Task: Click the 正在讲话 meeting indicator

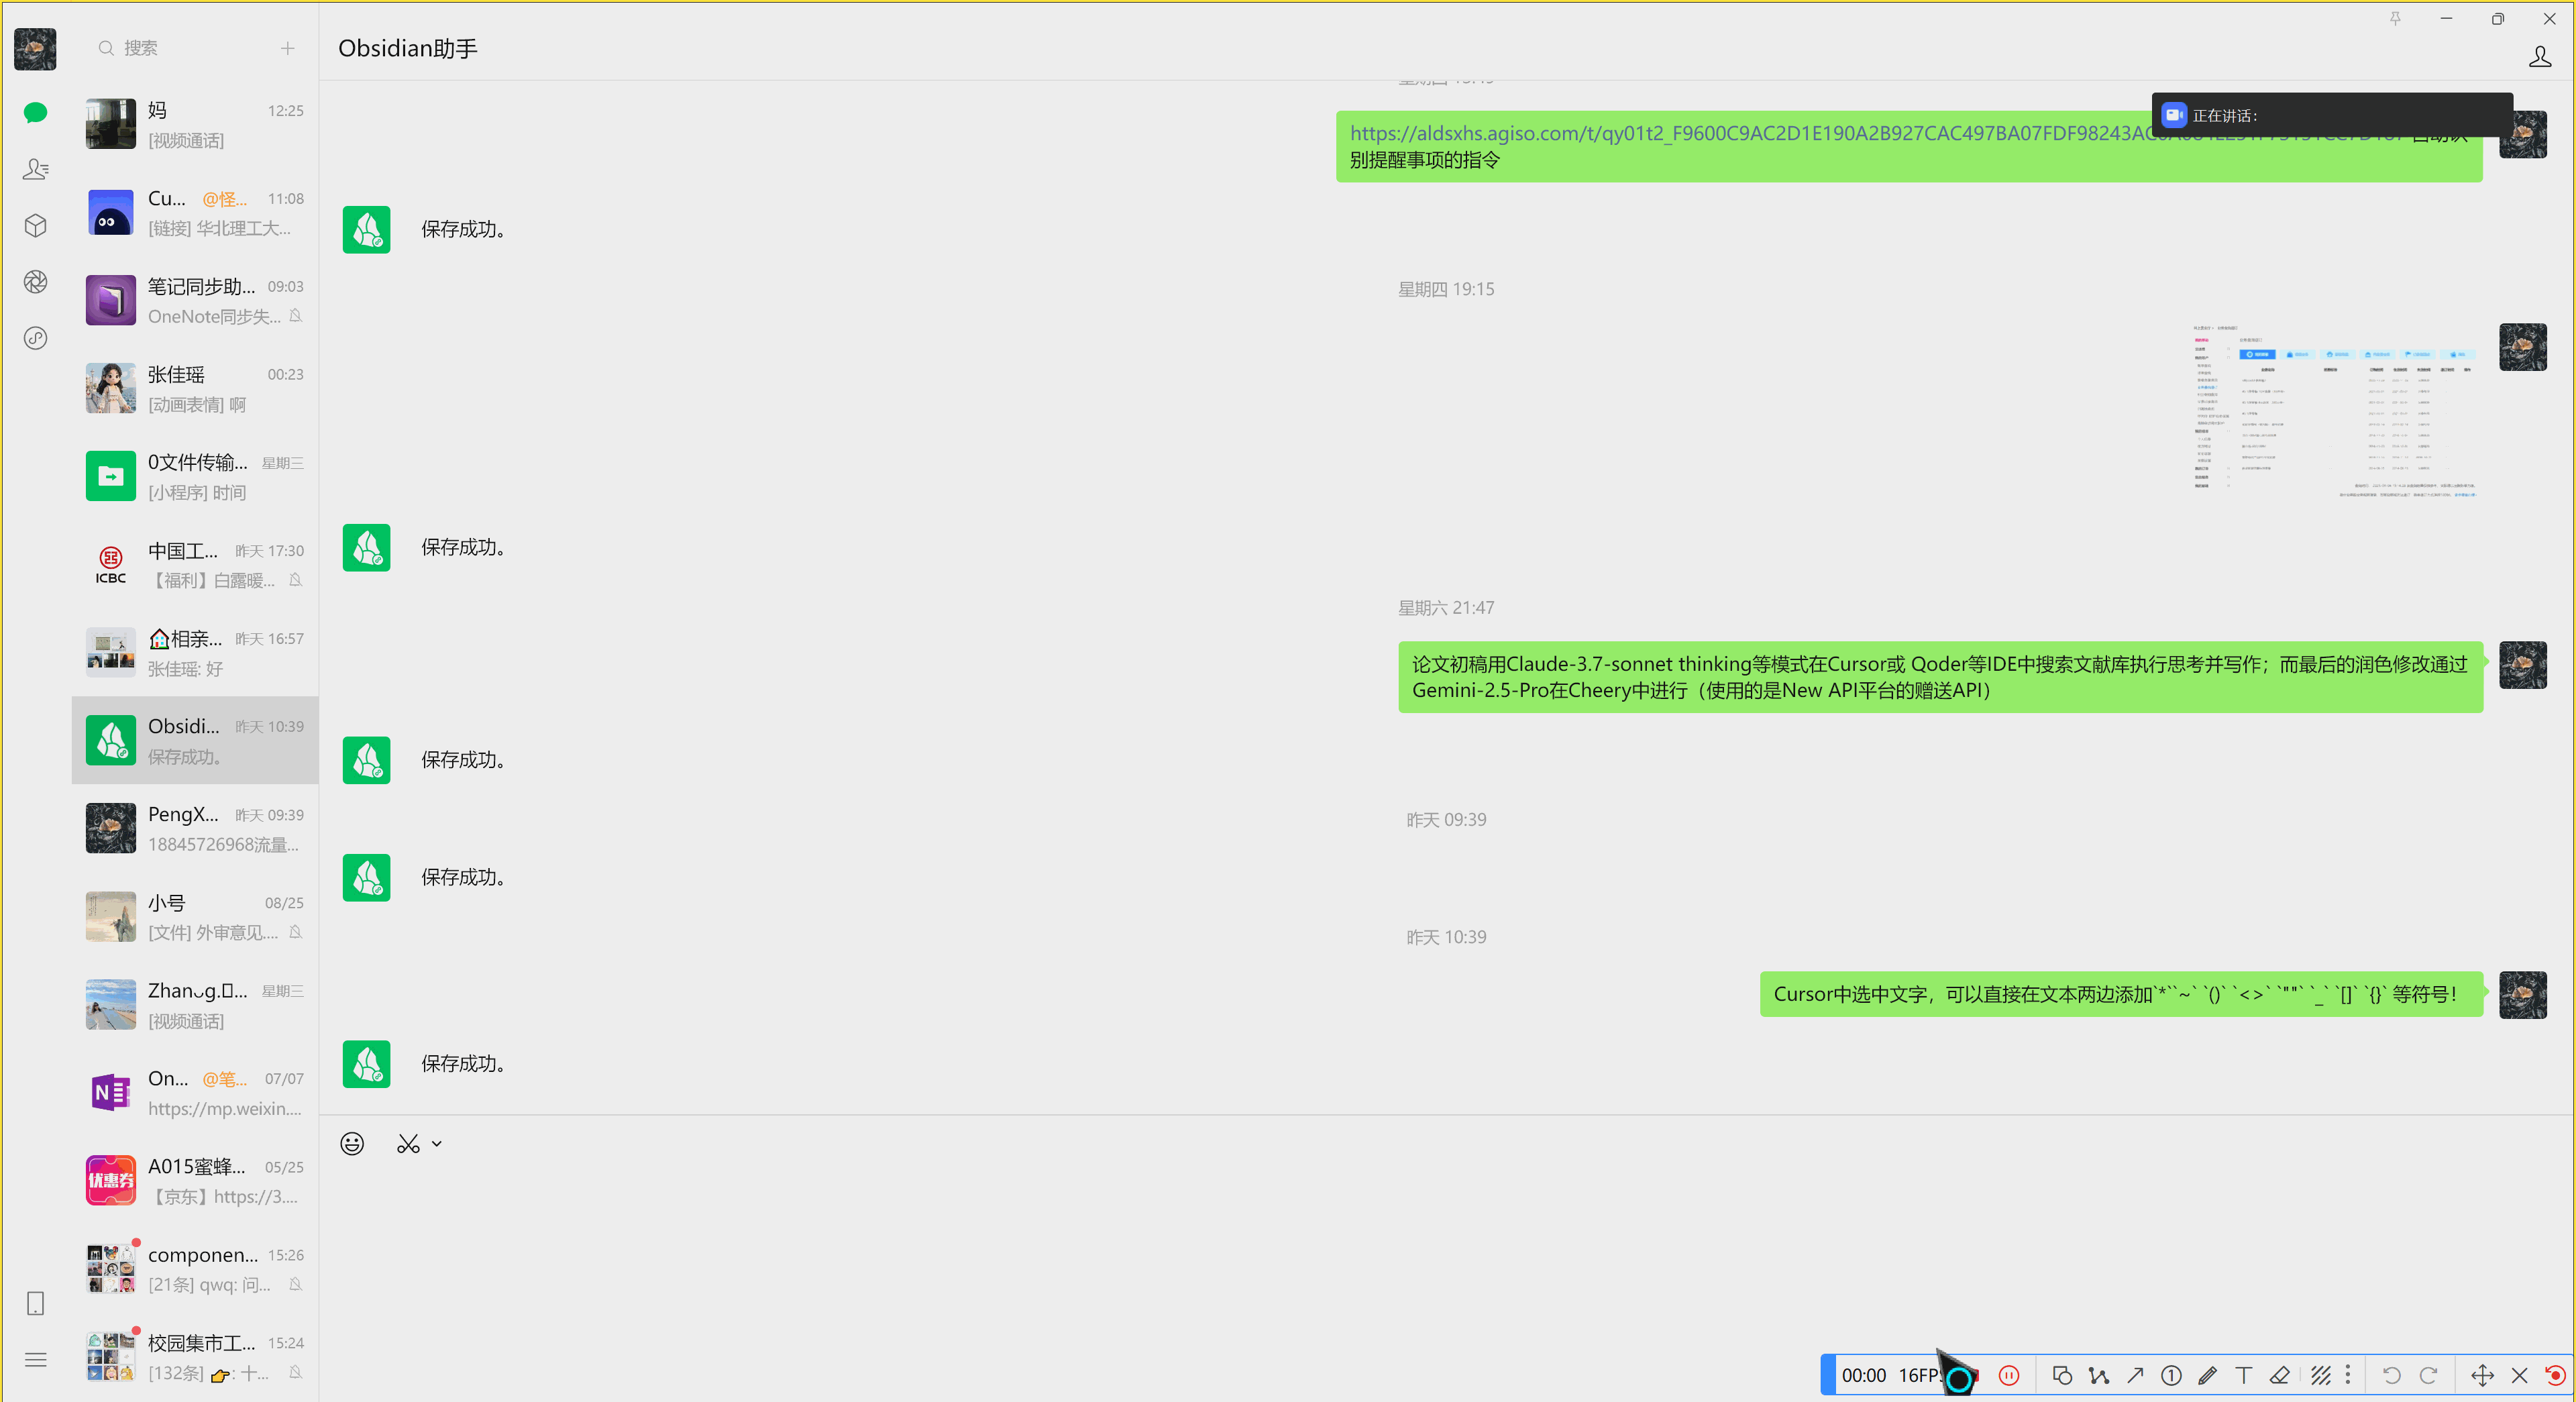Action: (x=2332, y=115)
